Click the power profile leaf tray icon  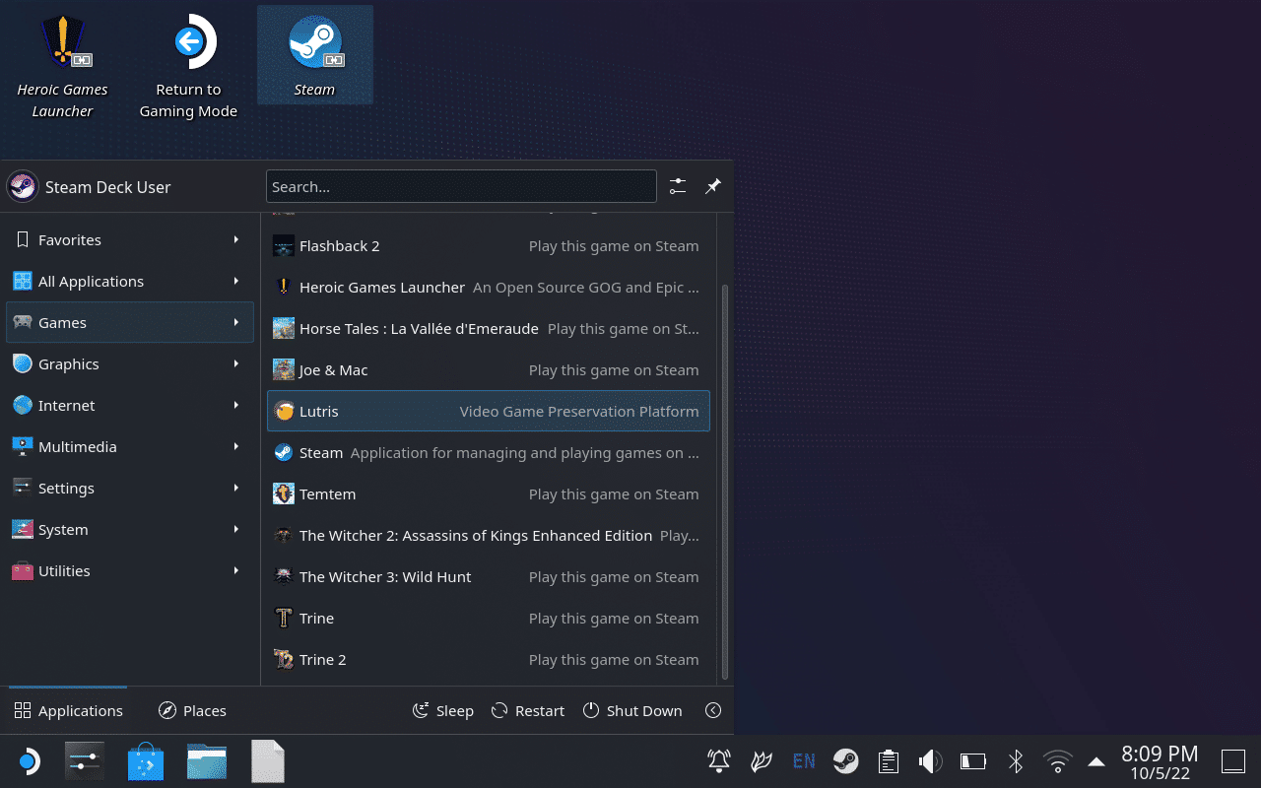point(762,760)
